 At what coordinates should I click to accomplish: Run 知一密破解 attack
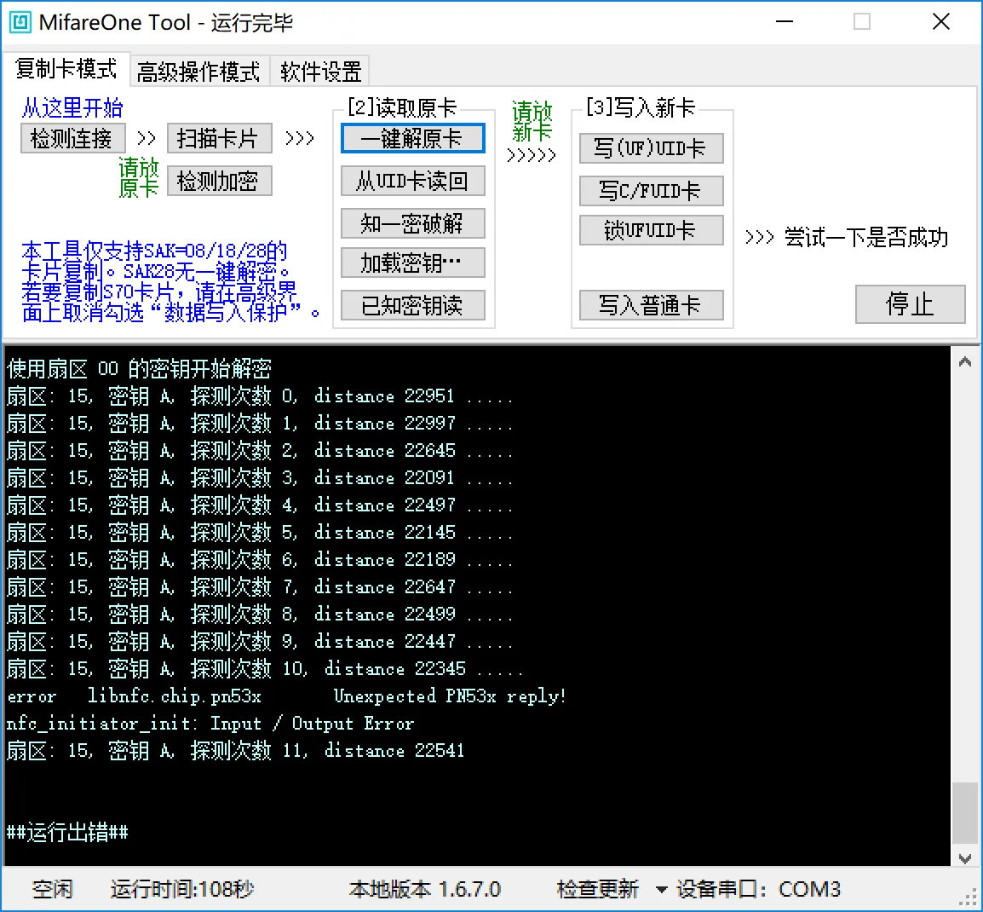pos(412,223)
